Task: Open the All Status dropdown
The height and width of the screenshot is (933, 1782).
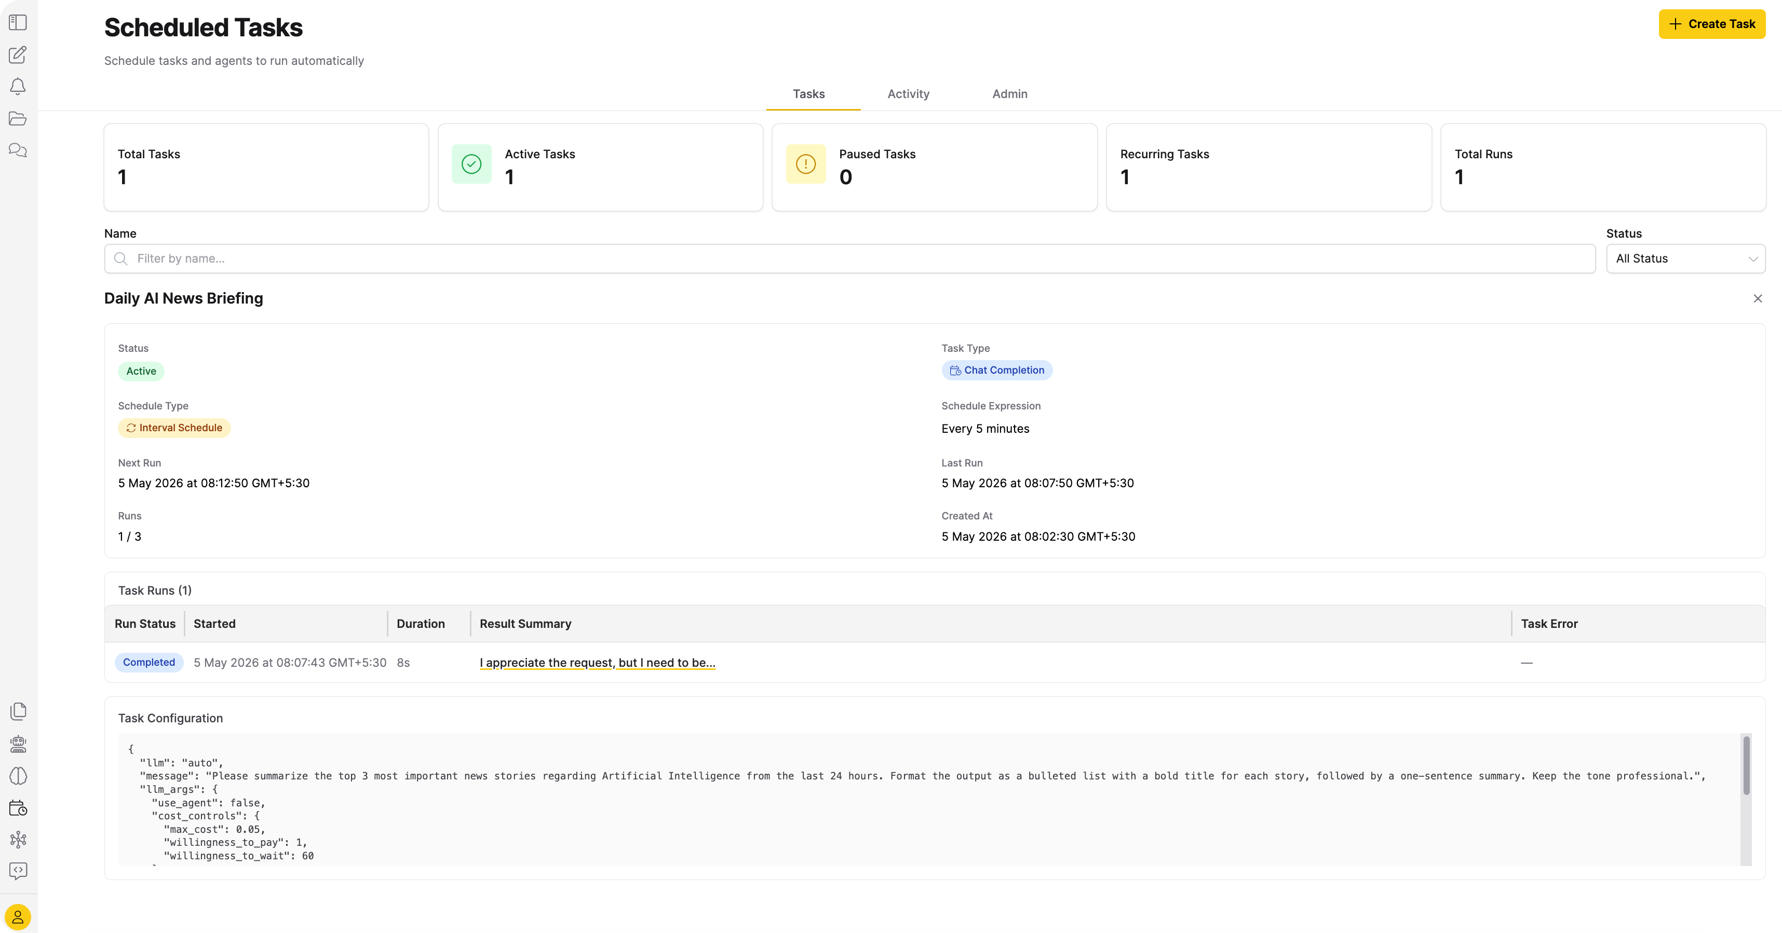Action: [x=1686, y=258]
